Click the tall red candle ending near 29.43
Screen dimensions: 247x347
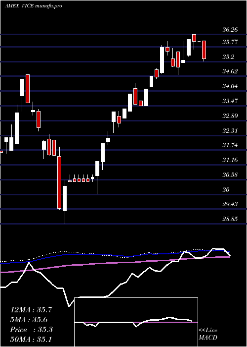[59, 182]
